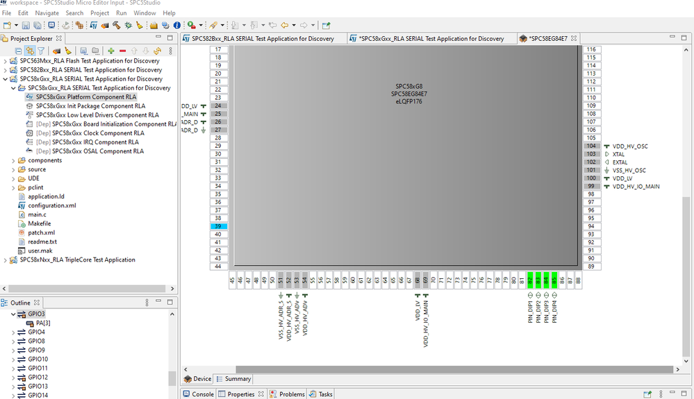
Task: Open the Navigate menu
Action: click(47, 12)
